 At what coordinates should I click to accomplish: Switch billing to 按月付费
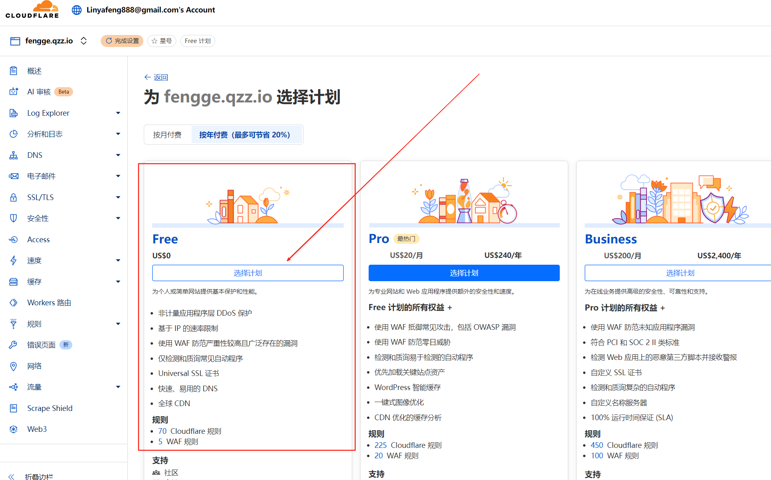(167, 135)
